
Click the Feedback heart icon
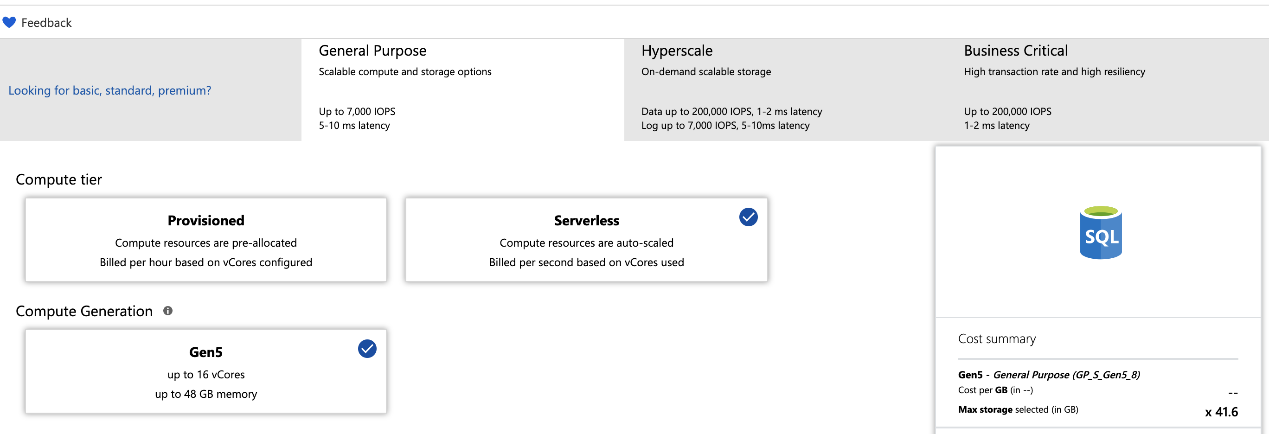(9, 22)
